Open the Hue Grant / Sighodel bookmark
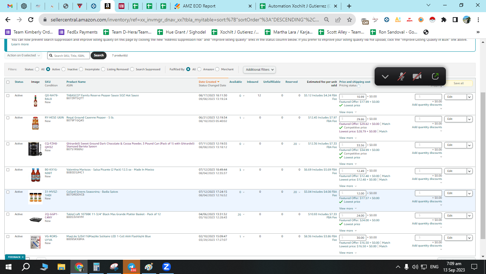Viewport: 486px width, 274px height. coord(182,32)
